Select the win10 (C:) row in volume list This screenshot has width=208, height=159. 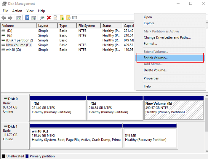coord(13,50)
